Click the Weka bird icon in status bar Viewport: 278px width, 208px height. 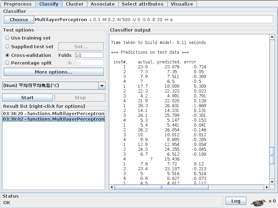point(259,202)
